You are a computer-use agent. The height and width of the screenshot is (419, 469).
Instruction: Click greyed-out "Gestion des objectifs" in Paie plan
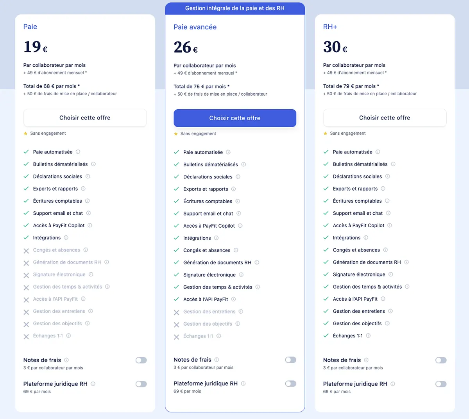click(x=57, y=323)
